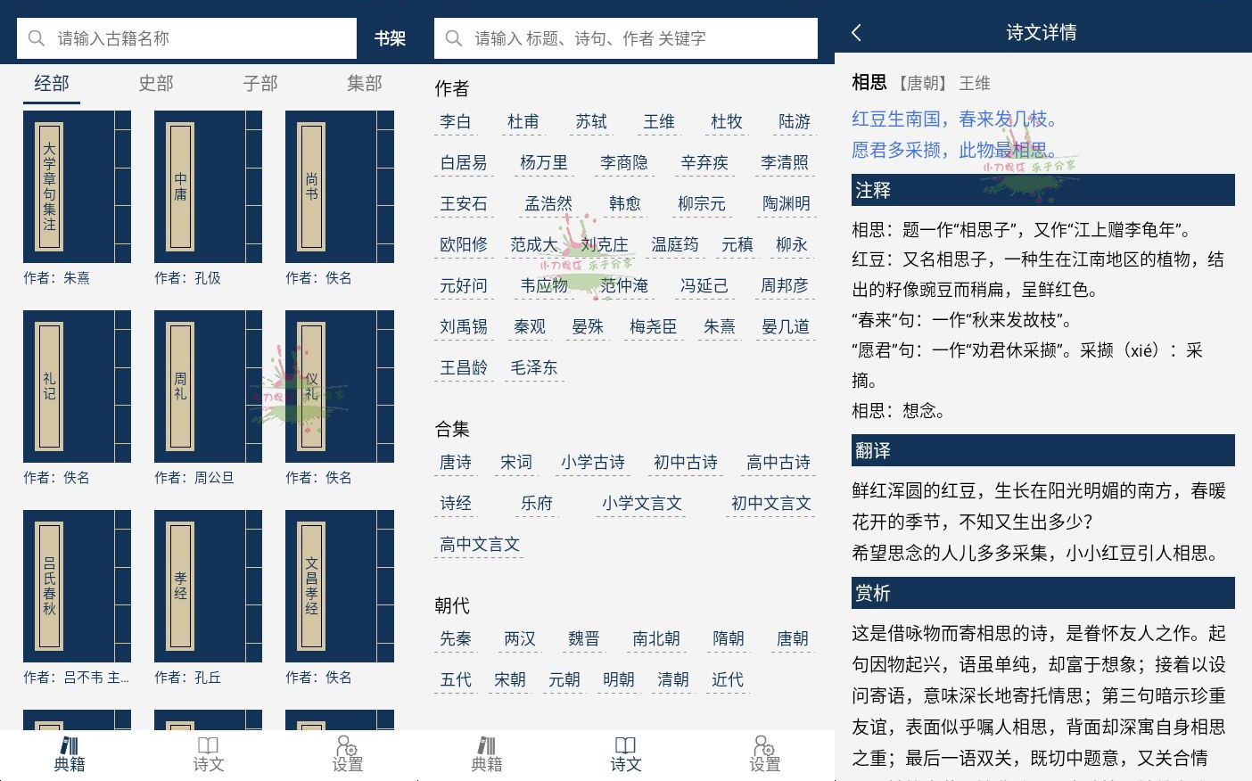Screen dimensions: 1252x781
Task: Open the 唐诗 collection
Action: [x=455, y=462]
